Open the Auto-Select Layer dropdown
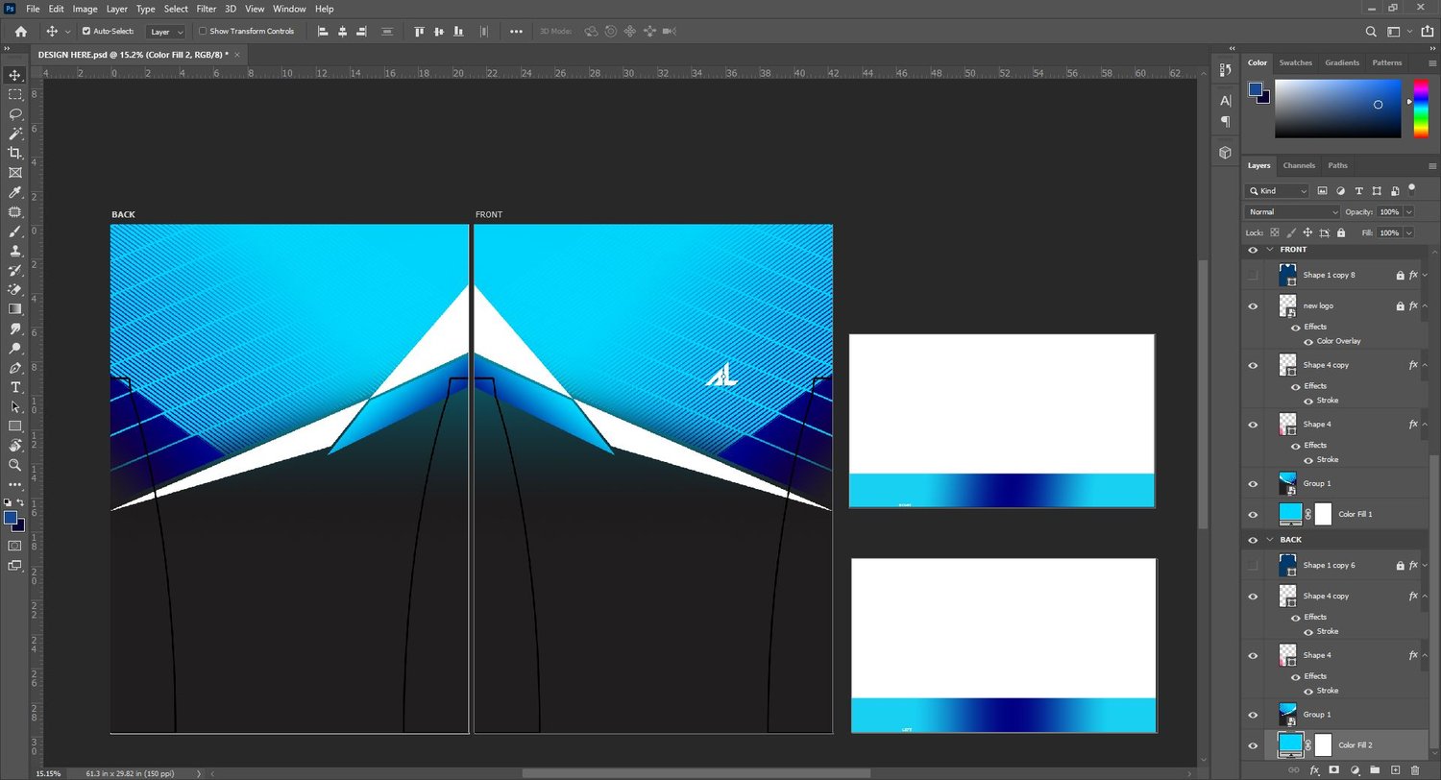Viewport: 1441px width, 780px height. [x=166, y=32]
